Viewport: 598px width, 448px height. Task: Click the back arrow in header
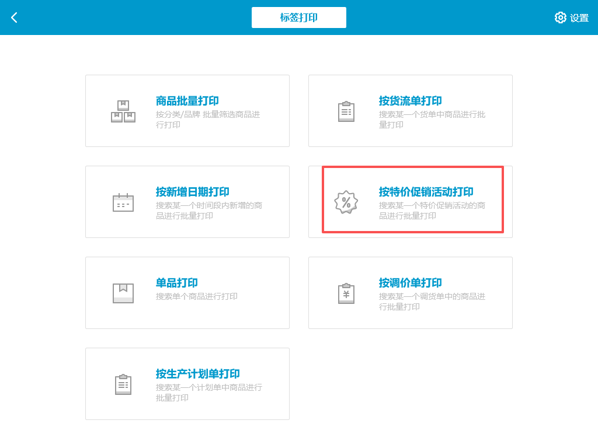click(x=15, y=17)
